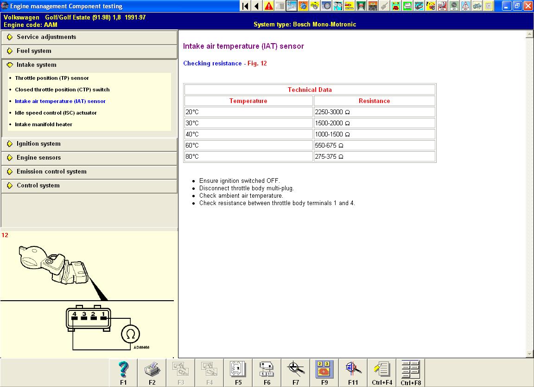Click the F1 help question mark button

(123, 372)
